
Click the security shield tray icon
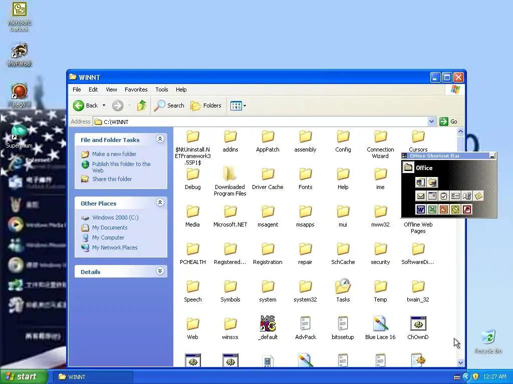[x=476, y=376]
